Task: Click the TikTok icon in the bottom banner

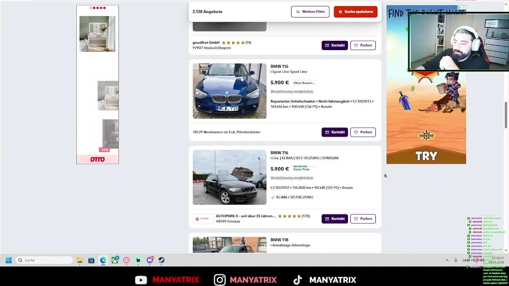Action: coord(297,280)
